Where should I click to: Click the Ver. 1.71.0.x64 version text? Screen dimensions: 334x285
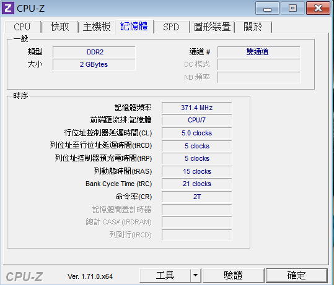pyautogui.click(x=90, y=276)
